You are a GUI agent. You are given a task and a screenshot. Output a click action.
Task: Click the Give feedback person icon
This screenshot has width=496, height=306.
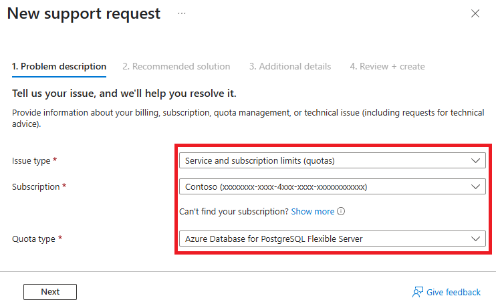pos(418,292)
